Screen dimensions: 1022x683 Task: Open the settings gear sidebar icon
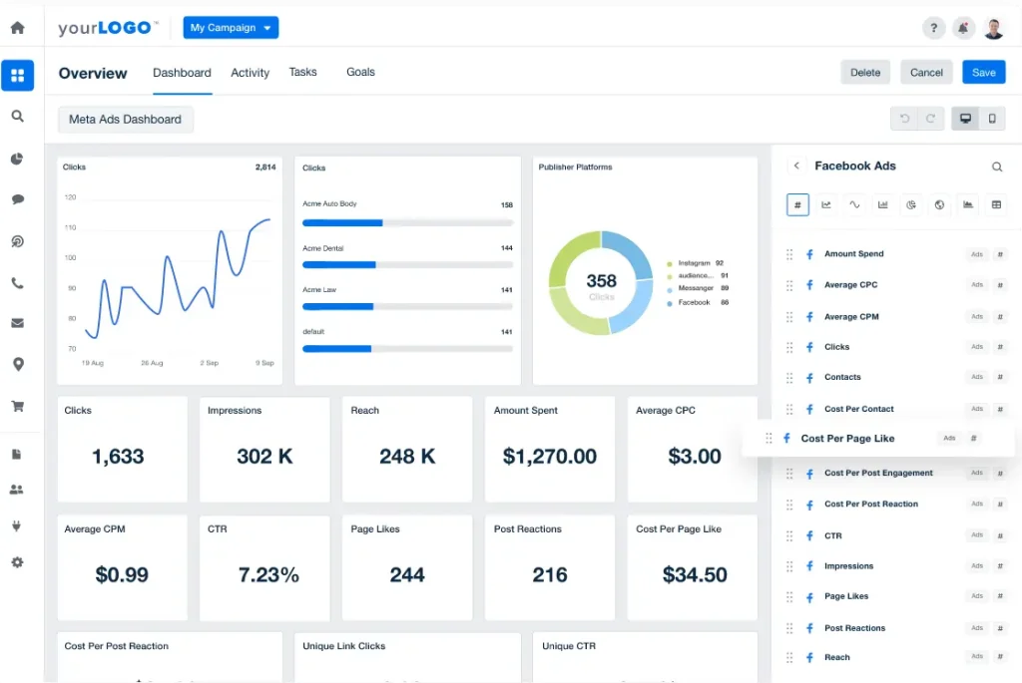[17, 562]
